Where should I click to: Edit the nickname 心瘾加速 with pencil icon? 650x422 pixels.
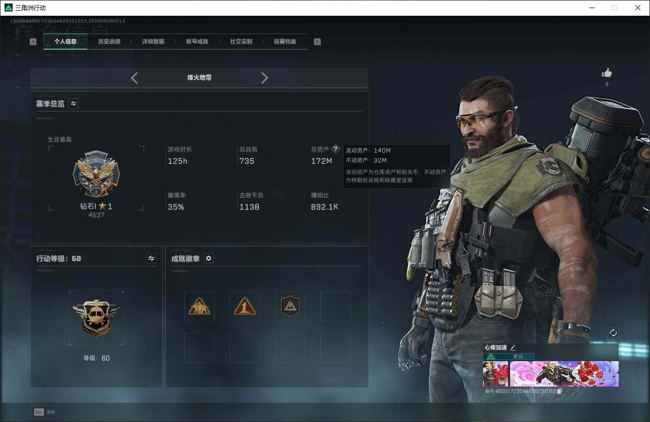click(x=513, y=347)
